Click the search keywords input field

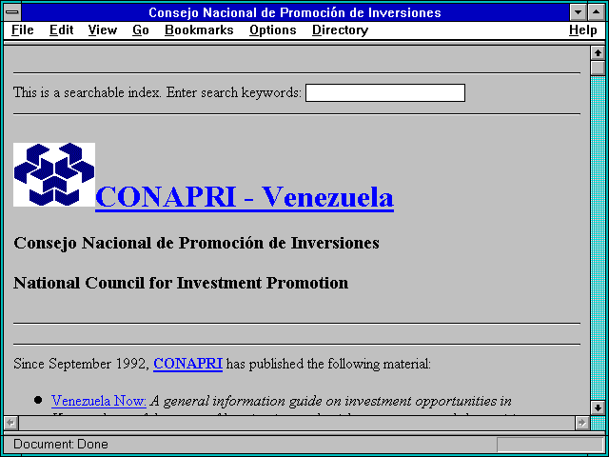pyautogui.click(x=385, y=93)
